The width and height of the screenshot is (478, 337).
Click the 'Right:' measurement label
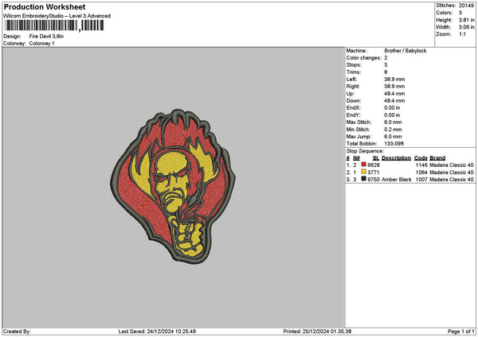point(353,87)
